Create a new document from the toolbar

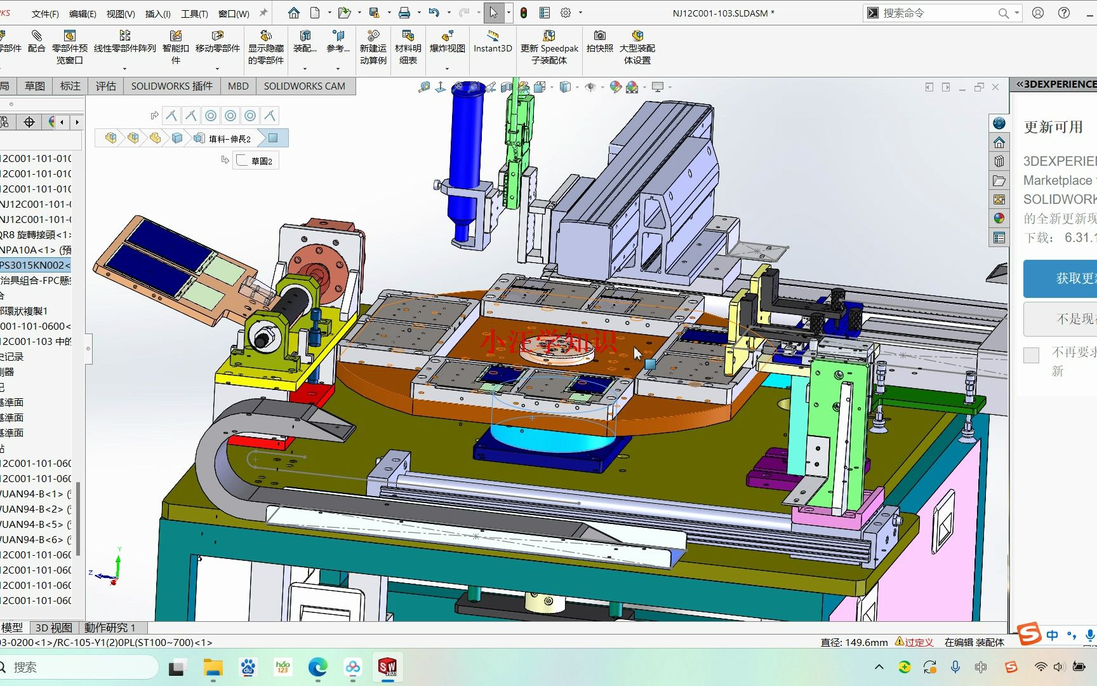316,13
